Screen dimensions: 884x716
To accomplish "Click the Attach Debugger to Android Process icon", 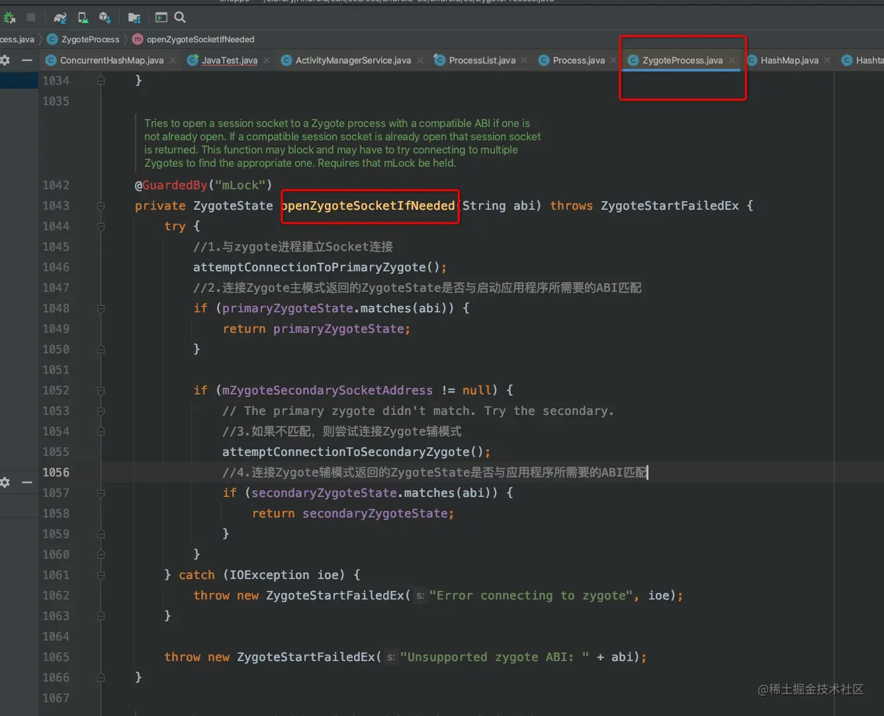I will point(9,18).
